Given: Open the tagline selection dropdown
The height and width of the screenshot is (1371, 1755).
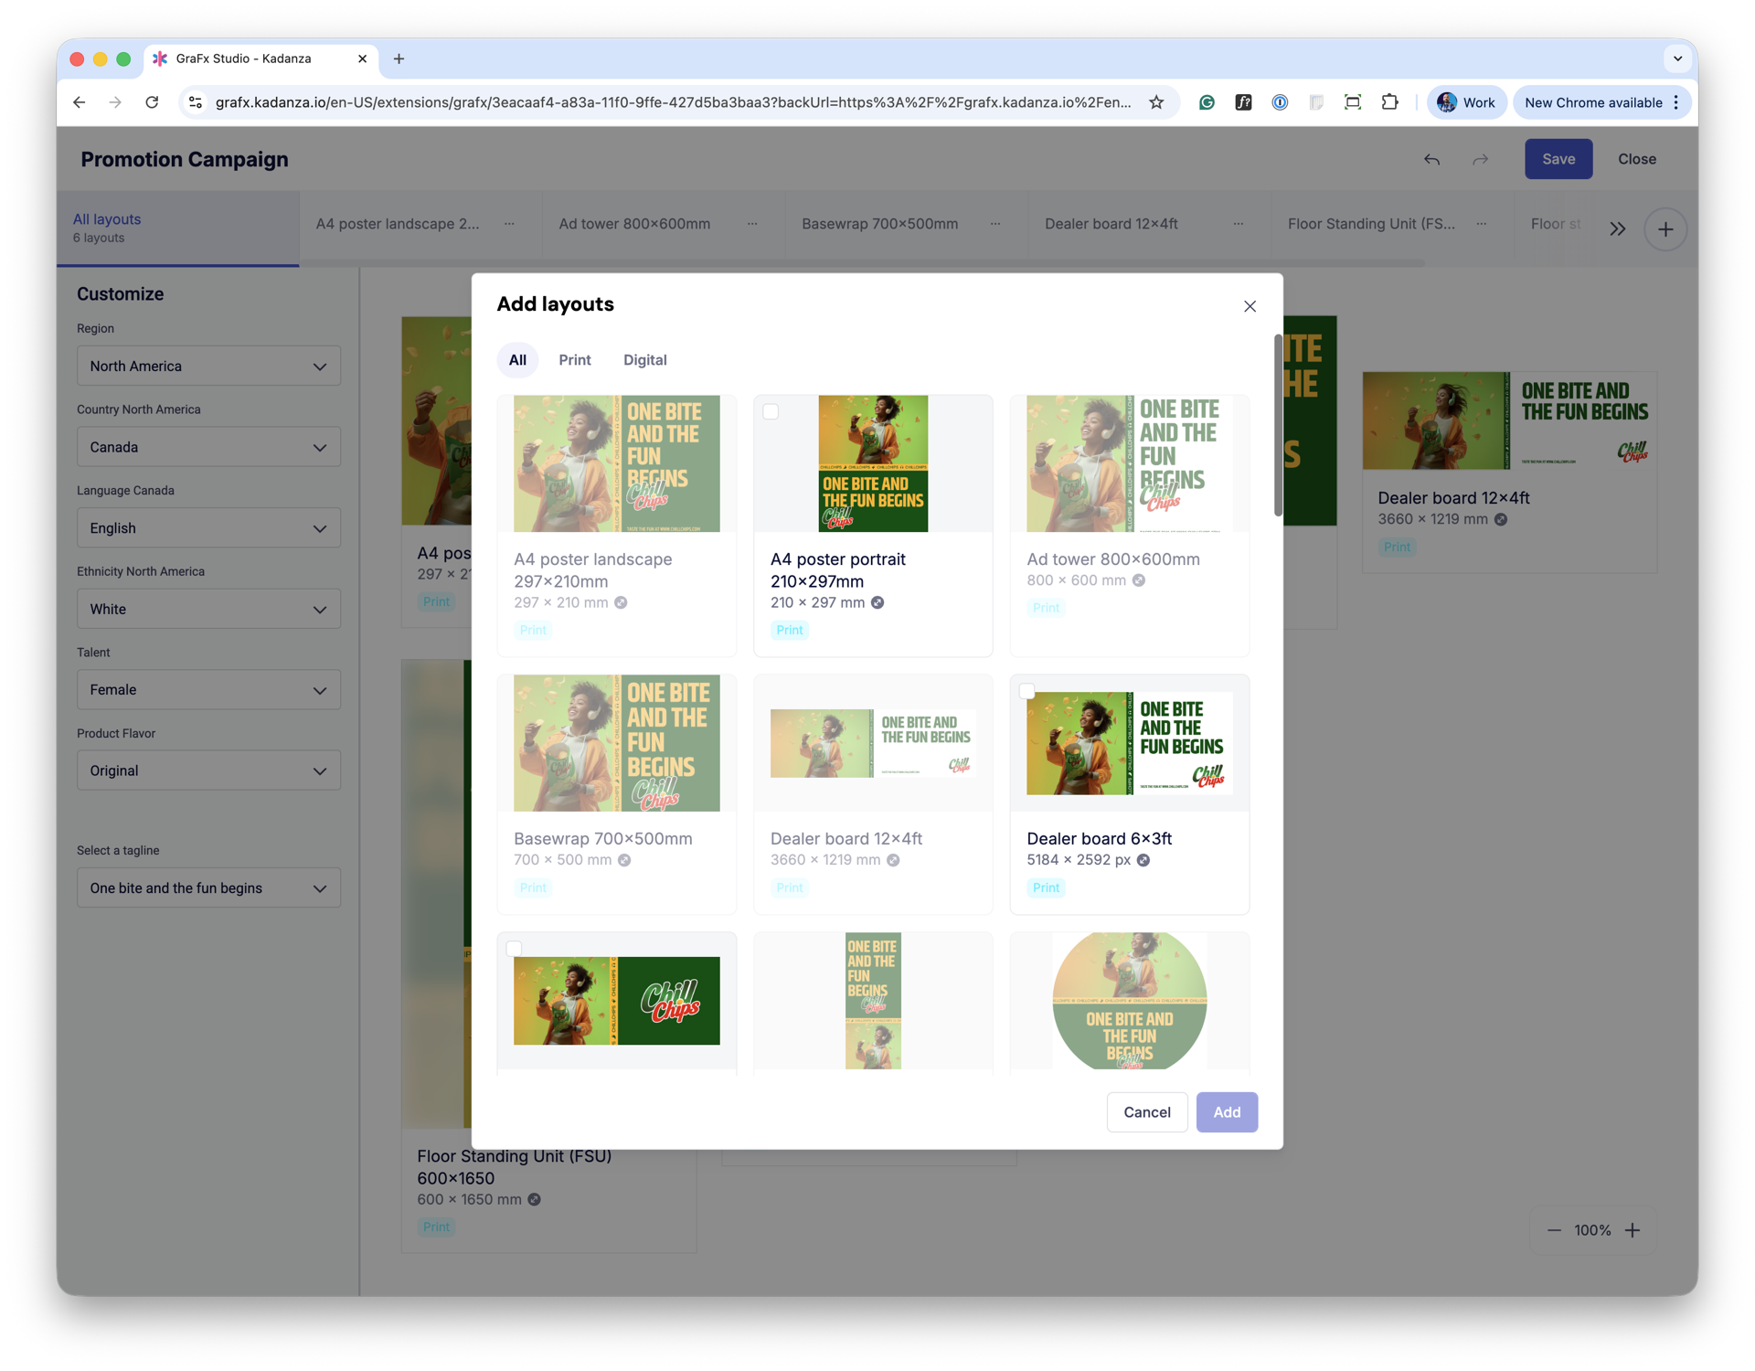Looking at the screenshot, I should point(208,887).
